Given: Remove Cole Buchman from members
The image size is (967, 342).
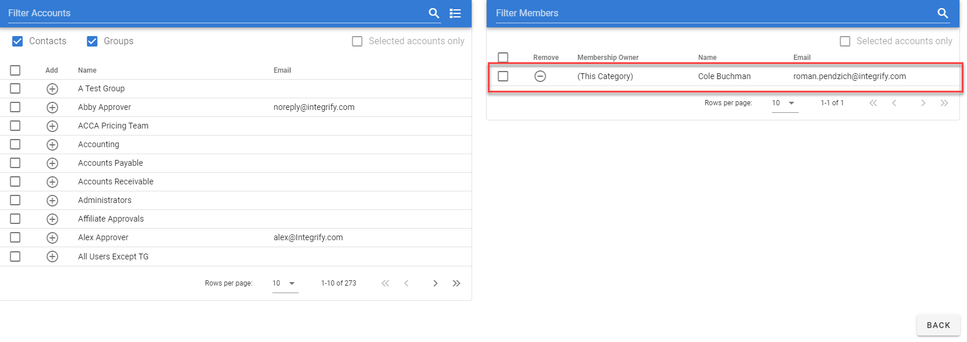Looking at the screenshot, I should point(540,76).
